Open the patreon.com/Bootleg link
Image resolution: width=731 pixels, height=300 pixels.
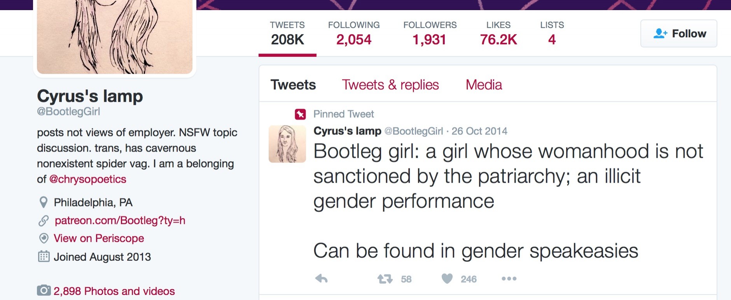pos(120,221)
